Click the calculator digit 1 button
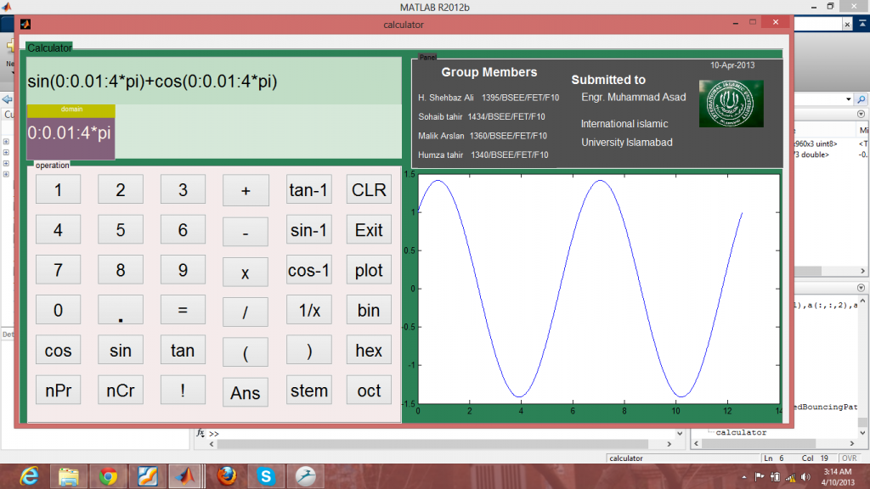This screenshot has height=489, width=870. coord(59,189)
